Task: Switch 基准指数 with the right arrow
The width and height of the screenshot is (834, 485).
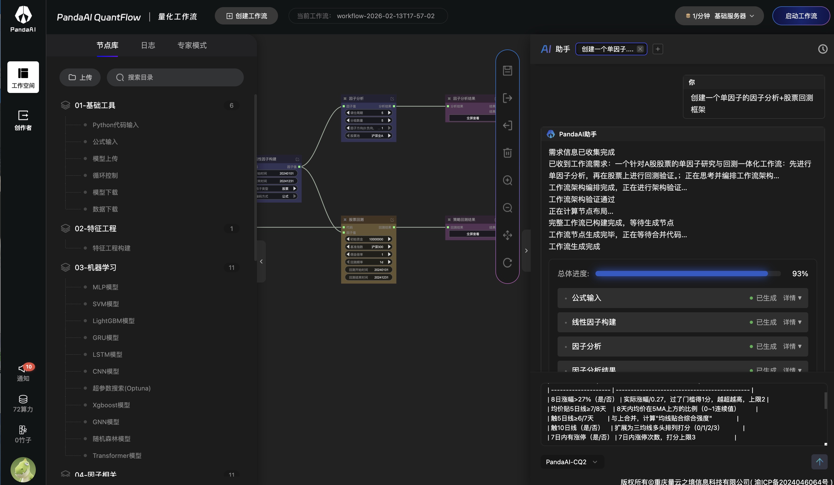Action: (389, 247)
